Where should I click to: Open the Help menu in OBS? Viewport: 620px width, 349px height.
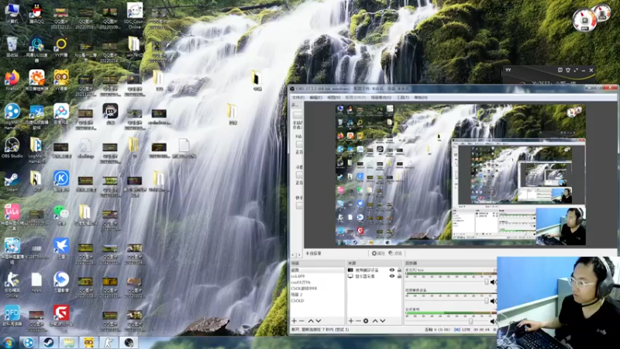click(421, 98)
